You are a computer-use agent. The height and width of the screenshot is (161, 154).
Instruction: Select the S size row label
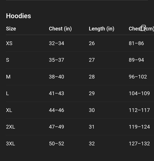click(x=8, y=60)
